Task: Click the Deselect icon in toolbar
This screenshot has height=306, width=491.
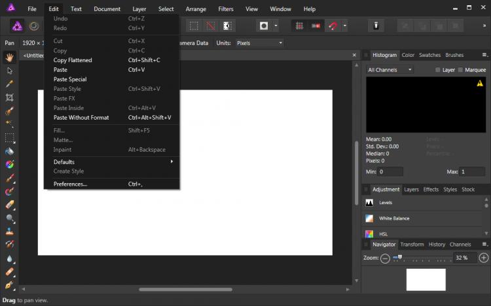Action: [x=210, y=26]
